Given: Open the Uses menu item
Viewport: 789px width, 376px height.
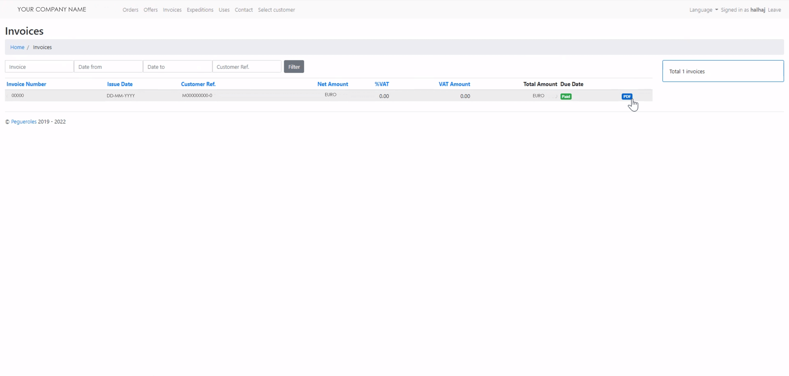Looking at the screenshot, I should (224, 10).
